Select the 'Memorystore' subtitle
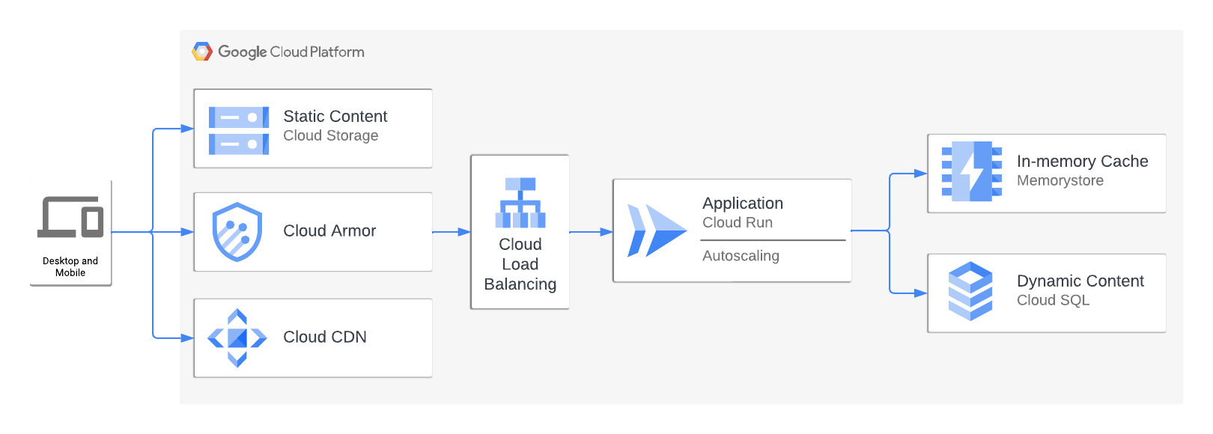Viewport: 1213px width, 434px height. [x=1060, y=180]
